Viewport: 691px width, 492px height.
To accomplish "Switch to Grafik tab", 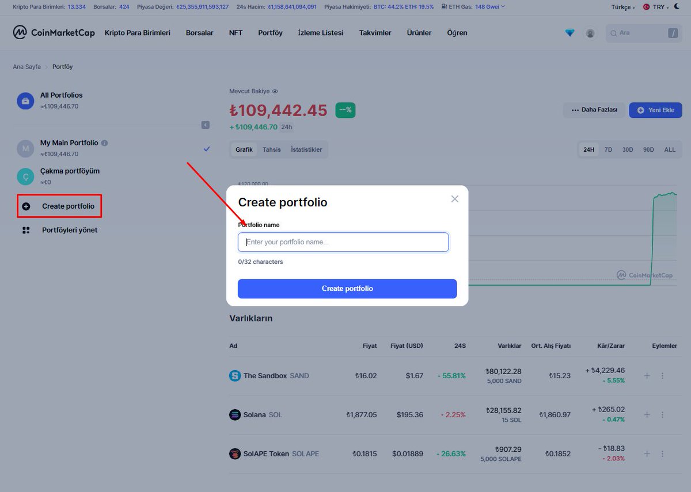I will pyautogui.click(x=244, y=149).
